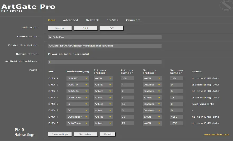The height and width of the screenshot is (143, 233).
Task: Click the Set default button
Action: pyautogui.click(x=85, y=134)
